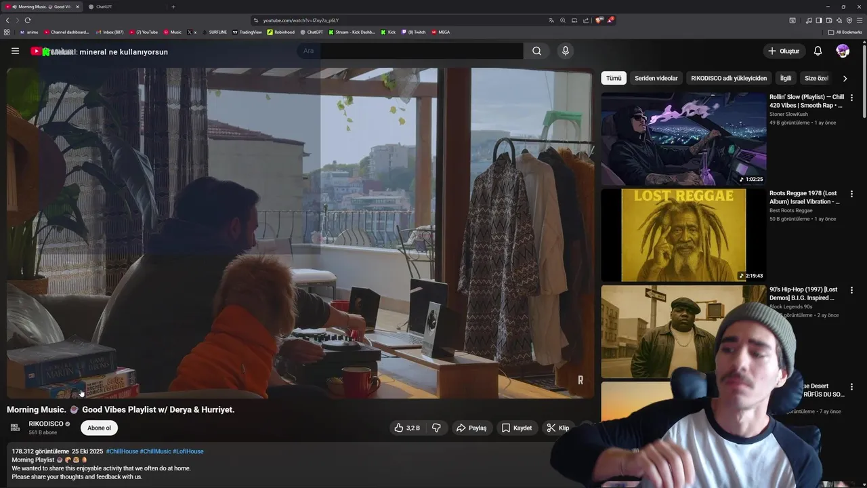This screenshot has height=488, width=867.
Task: Click the #ChillHouse hashtag link
Action: pos(122,451)
